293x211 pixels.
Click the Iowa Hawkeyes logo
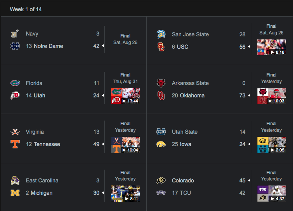(161, 144)
